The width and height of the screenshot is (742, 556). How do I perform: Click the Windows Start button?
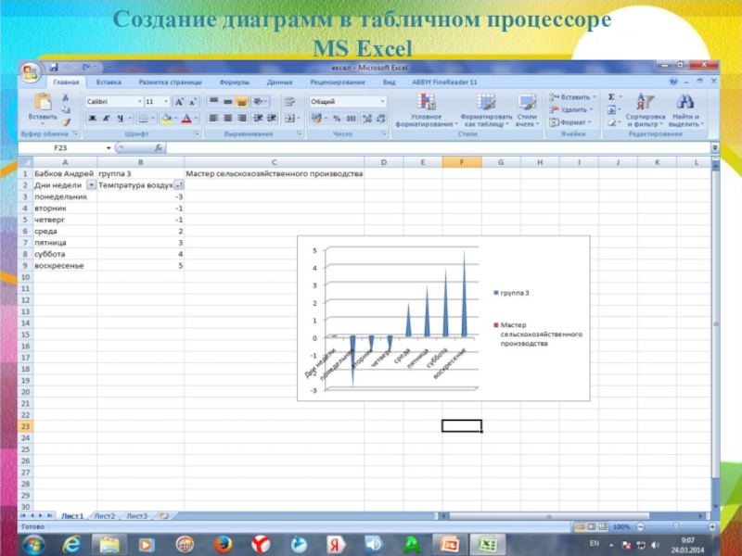click(x=34, y=545)
